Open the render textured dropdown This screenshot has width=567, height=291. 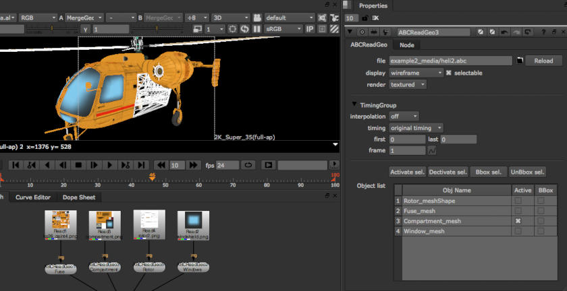point(408,85)
